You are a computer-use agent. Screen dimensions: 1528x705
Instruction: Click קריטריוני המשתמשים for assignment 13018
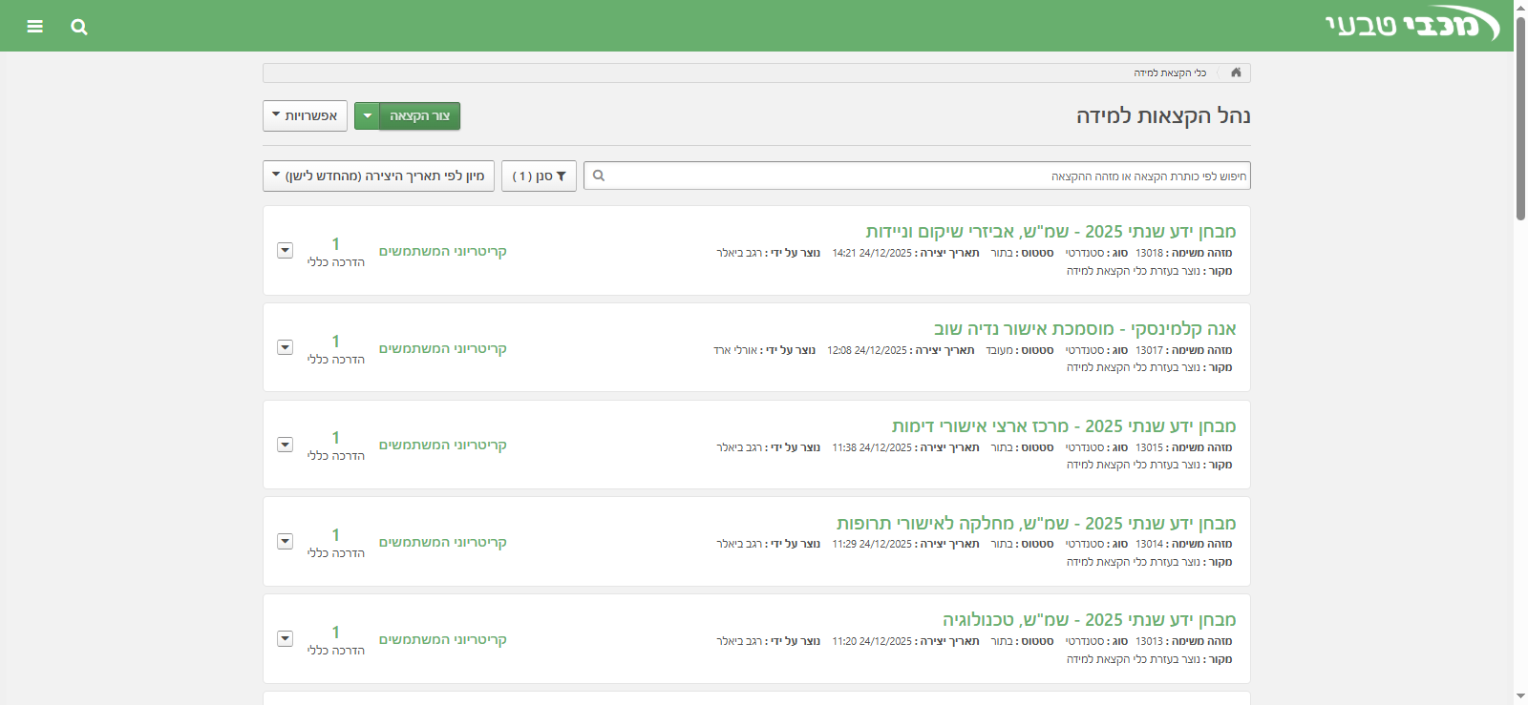pos(442,252)
